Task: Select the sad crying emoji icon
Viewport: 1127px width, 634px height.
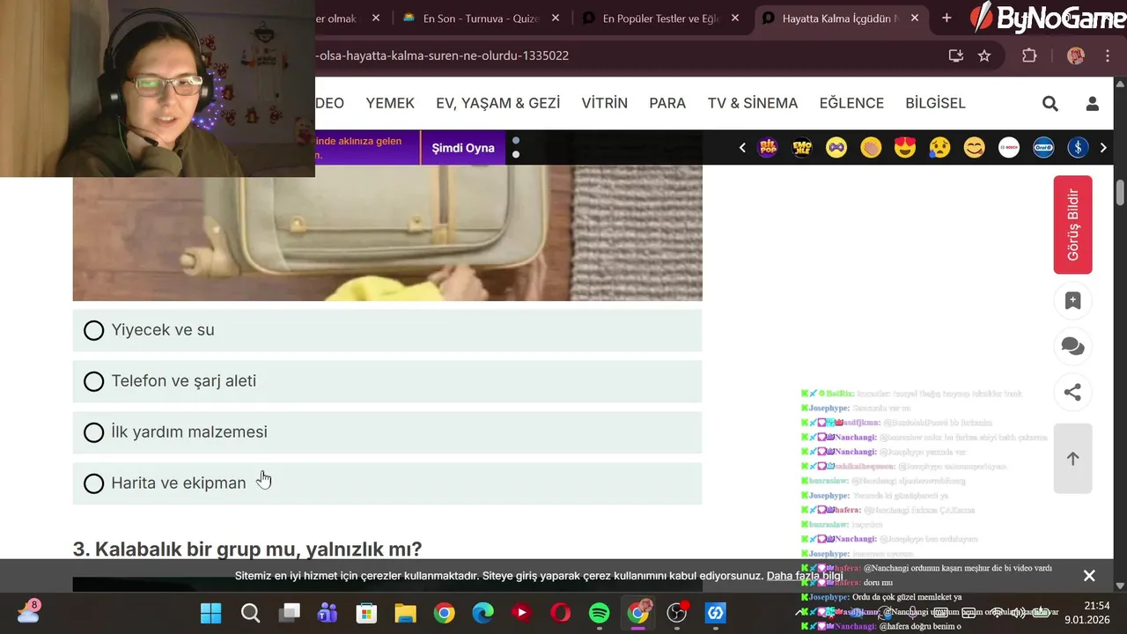Action: pos(939,148)
